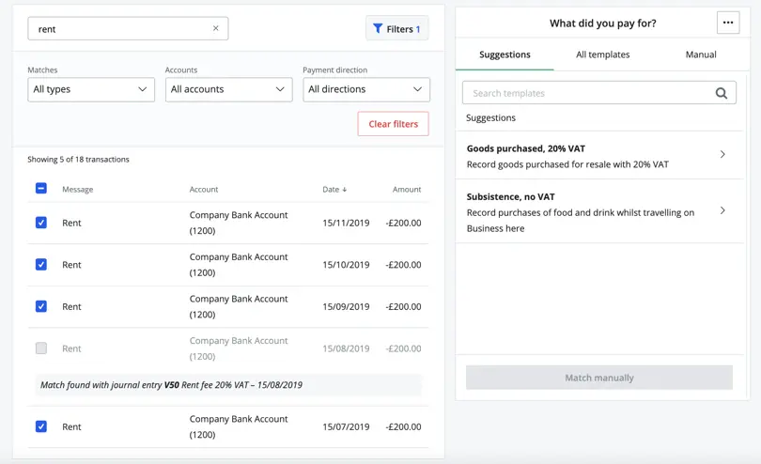This screenshot has height=464, width=761.
Task: Uncheck the Rent transaction dated 15/07/2019
Action: point(41,426)
